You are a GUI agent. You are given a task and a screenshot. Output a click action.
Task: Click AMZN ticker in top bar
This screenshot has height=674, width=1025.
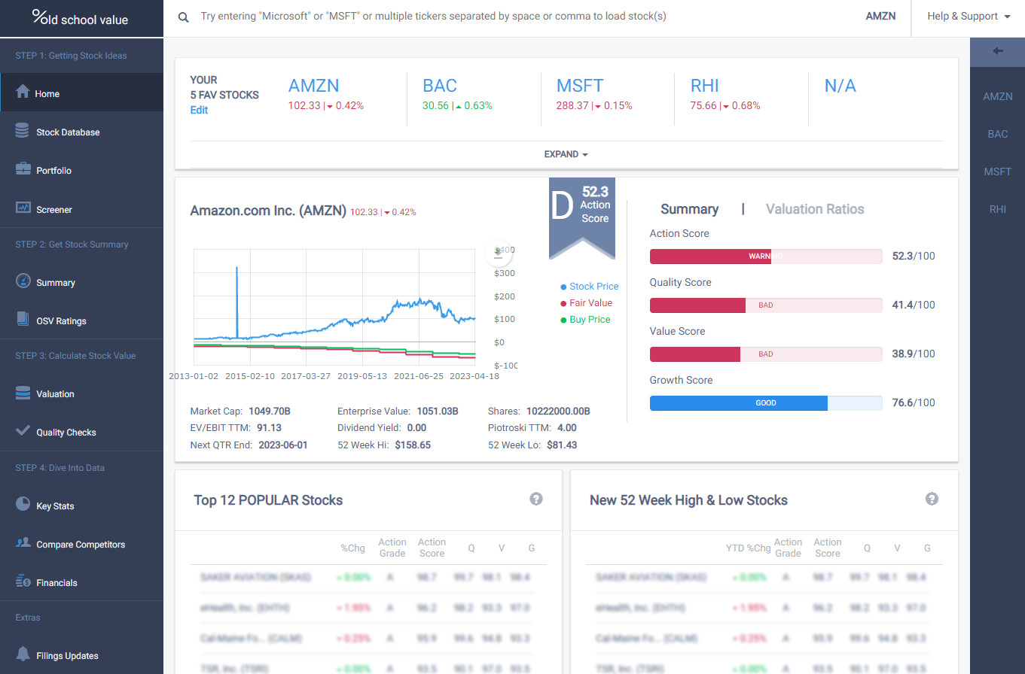point(881,17)
